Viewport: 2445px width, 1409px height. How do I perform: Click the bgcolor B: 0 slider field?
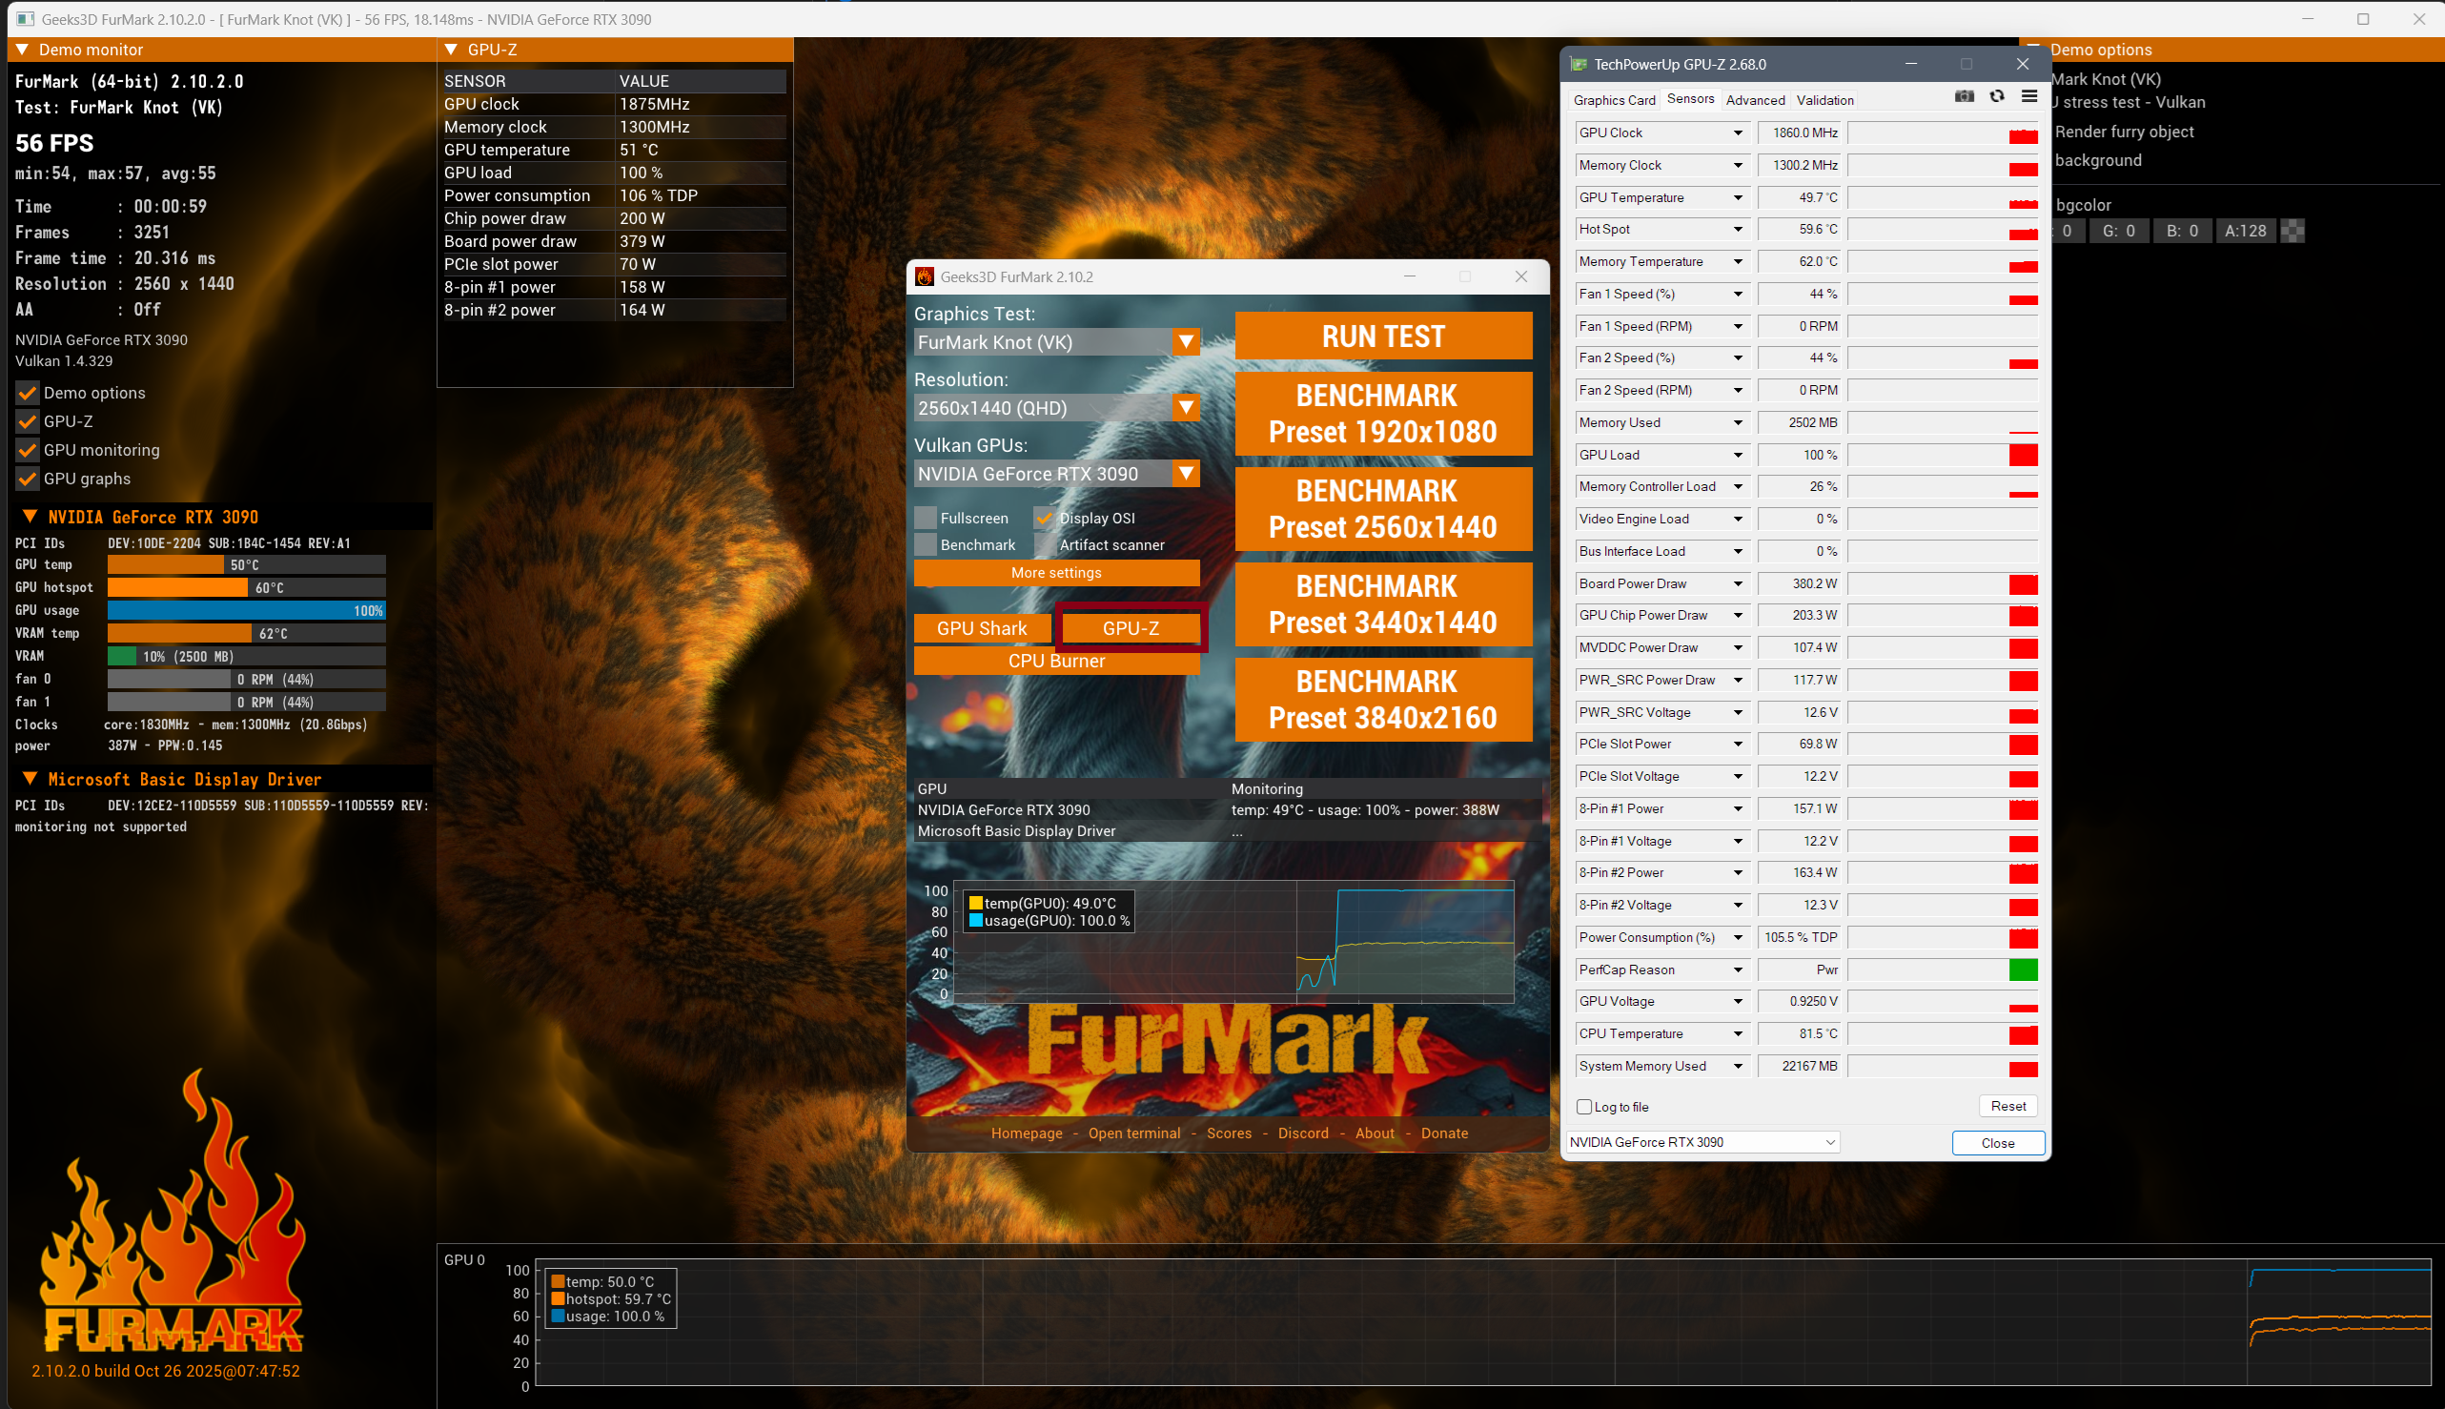(2183, 231)
